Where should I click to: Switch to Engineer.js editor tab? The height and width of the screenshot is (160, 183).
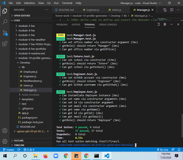(x=92, y=10)
